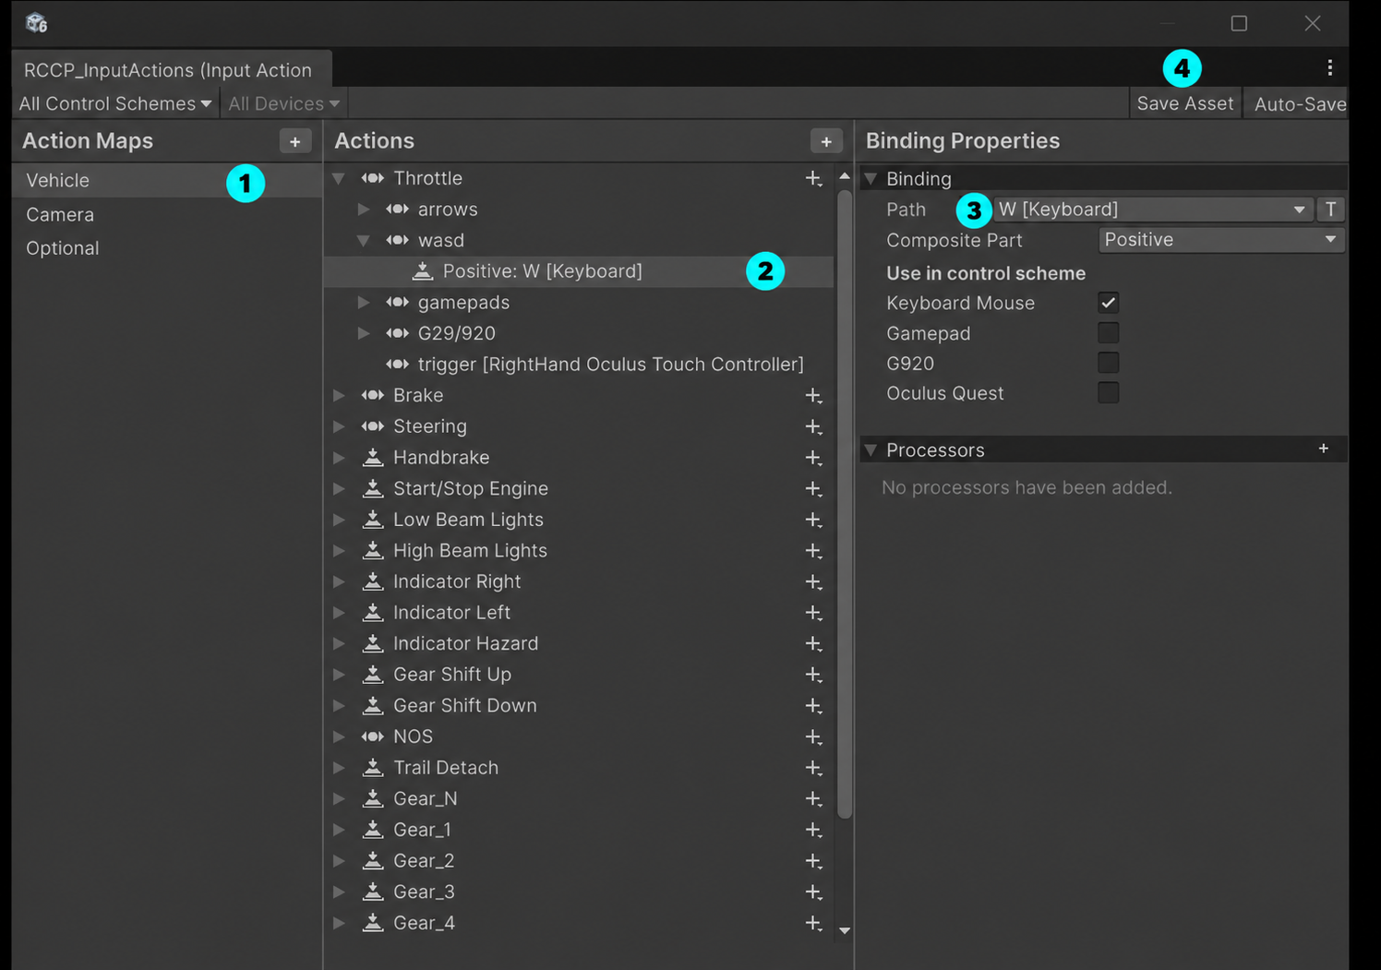Add binding to Gear Shift Up

click(813, 675)
